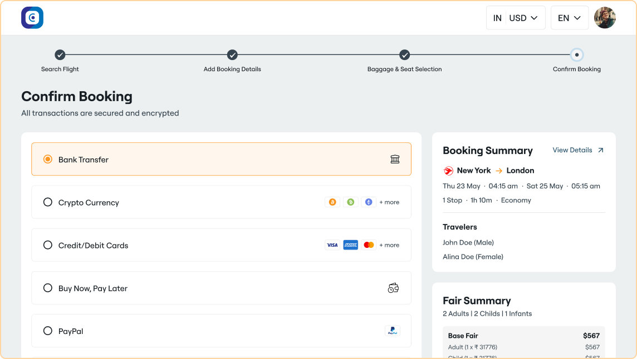The width and height of the screenshot is (637, 359).
Task: Click the Visa card icon
Action: pyautogui.click(x=332, y=245)
